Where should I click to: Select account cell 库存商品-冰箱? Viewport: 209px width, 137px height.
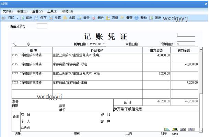[x=97, y=85]
